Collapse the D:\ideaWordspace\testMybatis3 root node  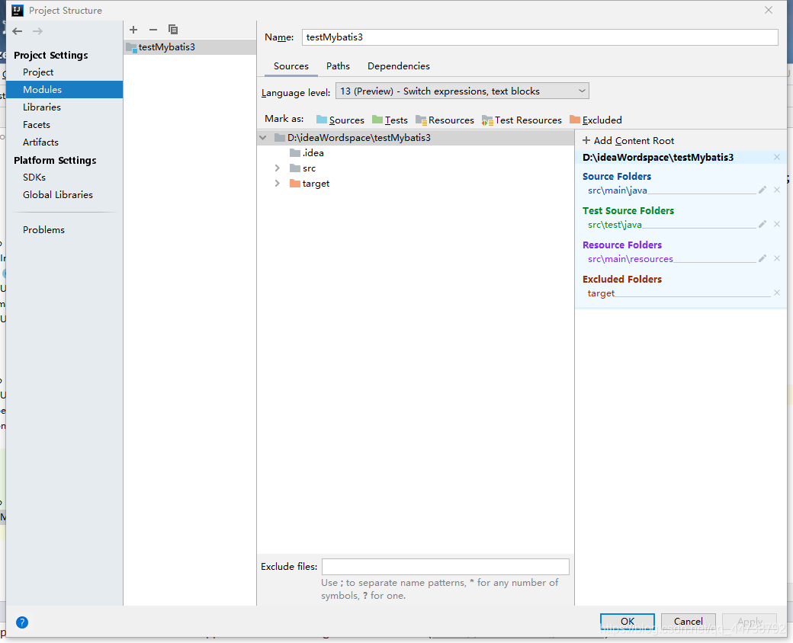click(263, 137)
